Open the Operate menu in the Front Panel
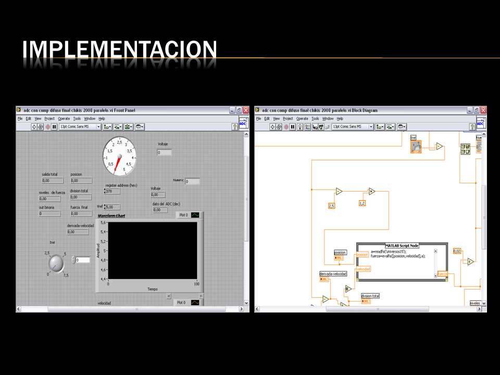Image resolution: width=500 pixels, height=375 pixels. [64, 119]
